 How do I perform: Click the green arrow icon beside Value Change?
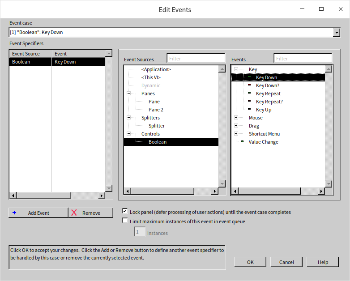(x=242, y=142)
